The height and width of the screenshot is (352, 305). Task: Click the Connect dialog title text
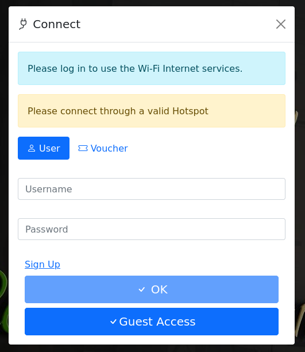(x=57, y=24)
